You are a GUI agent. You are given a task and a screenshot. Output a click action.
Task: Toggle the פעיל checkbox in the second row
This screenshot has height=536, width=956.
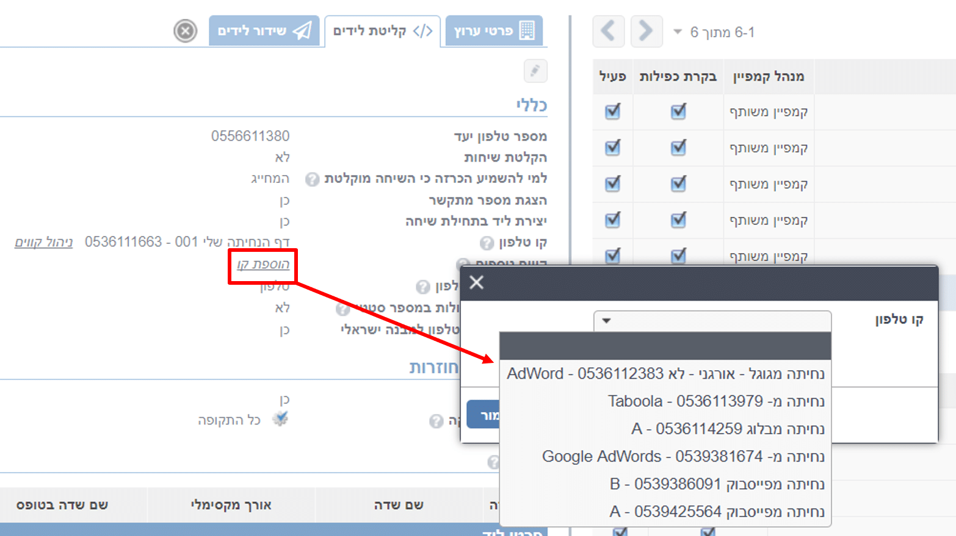pos(612,148)
